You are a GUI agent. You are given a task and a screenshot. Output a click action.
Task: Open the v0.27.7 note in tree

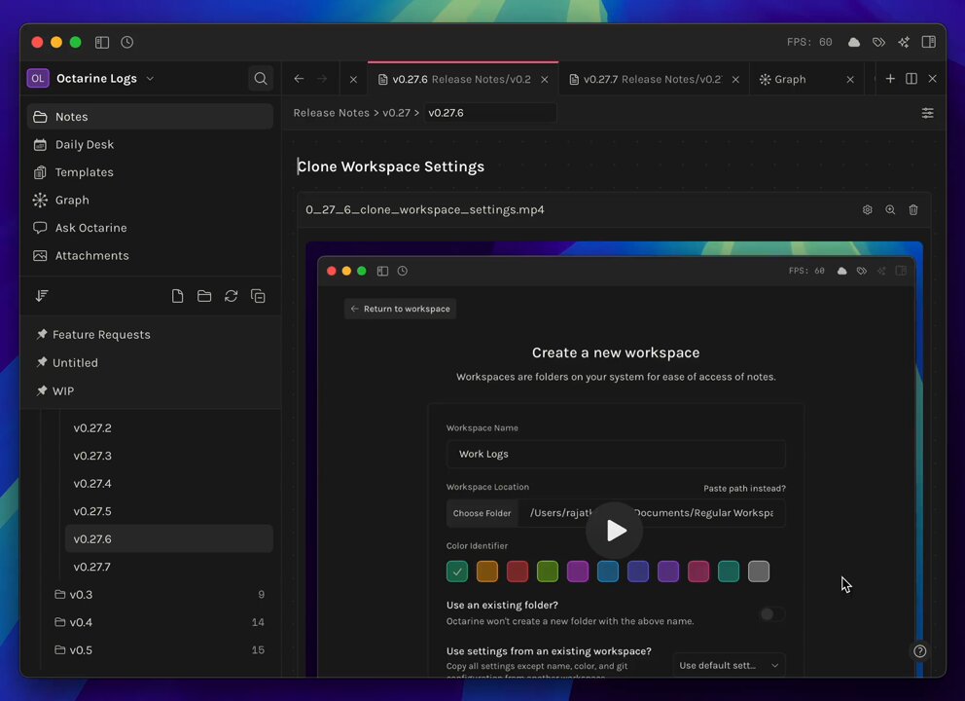(168, 567)
